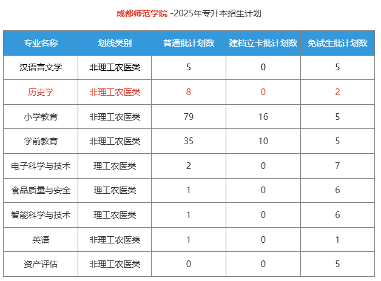Image resolution: width=381 pixels, height=281 pixels.
Task: Click 普通批 value 1 for 智能科学与技术
Action: coord(189,215)
